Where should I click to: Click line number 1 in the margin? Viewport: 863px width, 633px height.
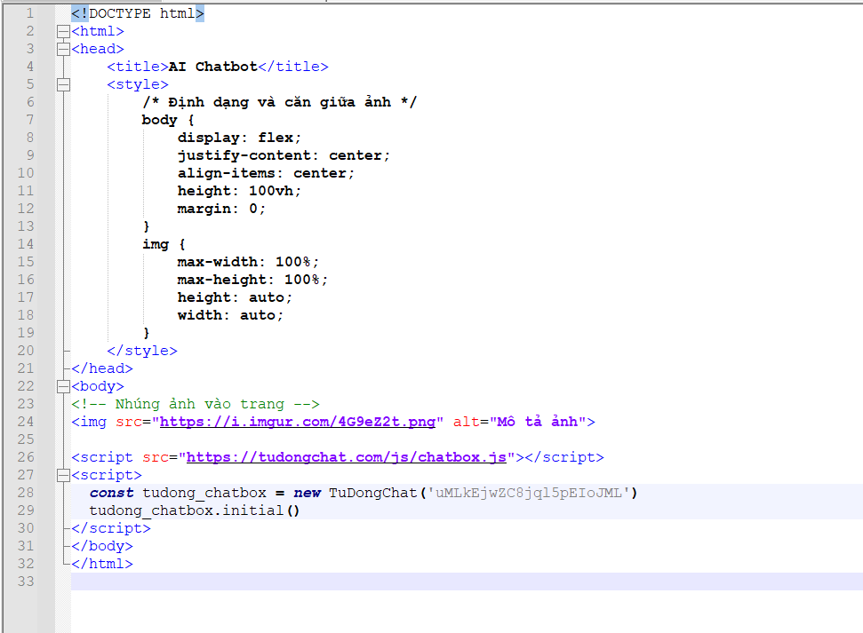tap(29, 13)
